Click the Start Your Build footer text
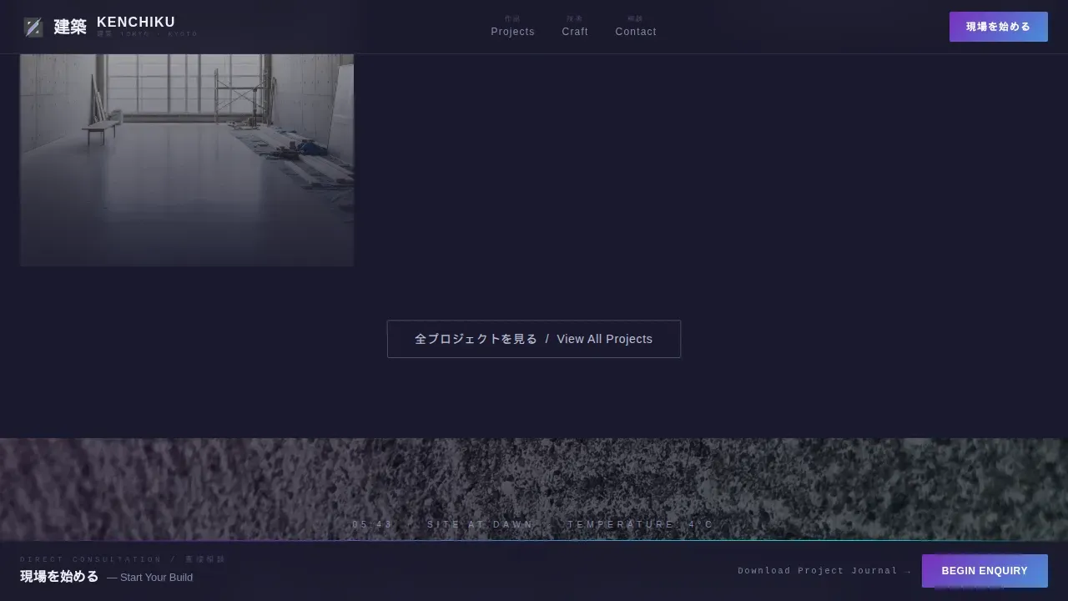1068x601 pixels. pos(150,577)
